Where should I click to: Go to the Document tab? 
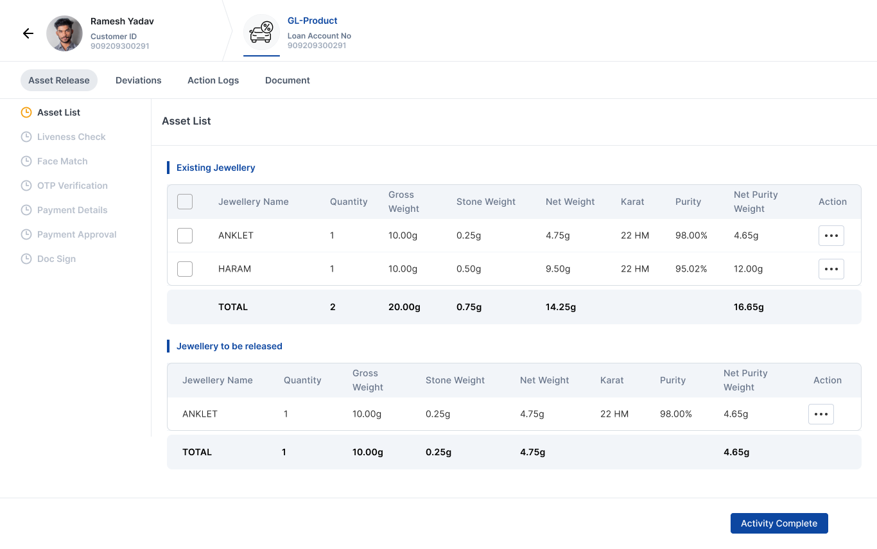(288, 80)
